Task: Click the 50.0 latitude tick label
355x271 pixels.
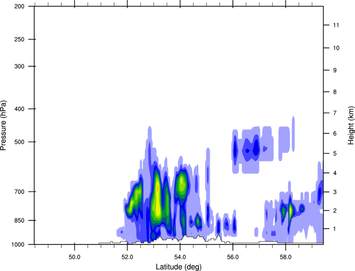Action: click(x=74, y=257)
